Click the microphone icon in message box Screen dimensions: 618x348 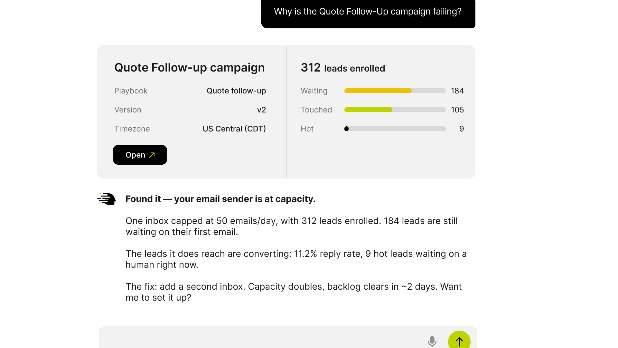pyautogui.click(x=432, y=342)
